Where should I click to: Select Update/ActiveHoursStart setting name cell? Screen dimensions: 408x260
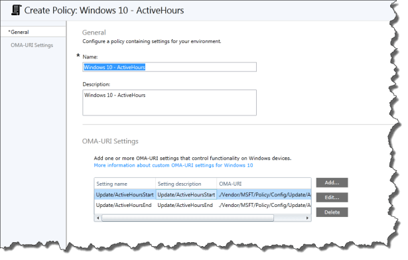click(125, 195)
